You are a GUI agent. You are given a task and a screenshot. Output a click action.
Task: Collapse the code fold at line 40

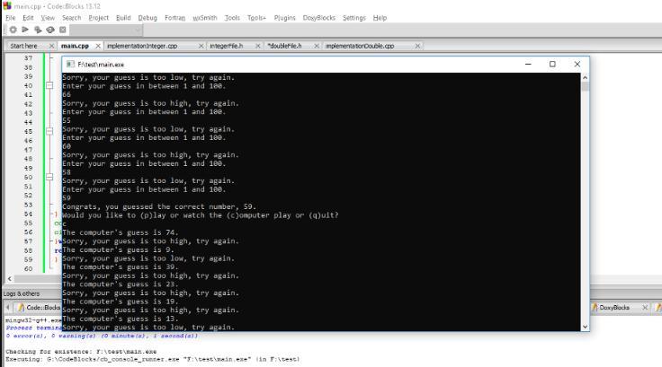(49, 85)
